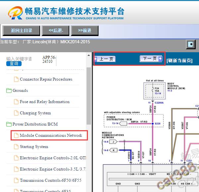This screenshot has width=199, height=192.
Task: Click the scrollbar up arrow in sidebar
Action: tap(89, 56)
